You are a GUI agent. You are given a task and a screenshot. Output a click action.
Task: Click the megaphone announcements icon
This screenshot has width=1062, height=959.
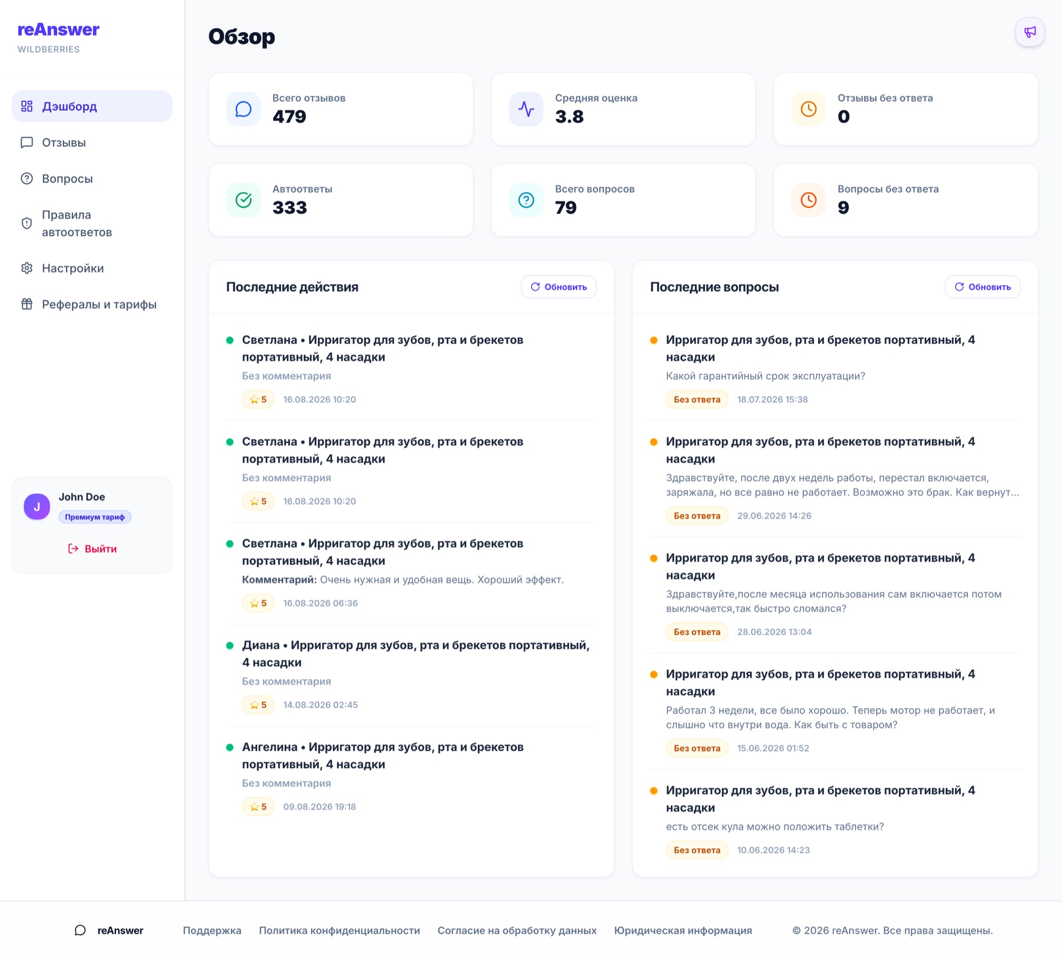[1029, 32]
